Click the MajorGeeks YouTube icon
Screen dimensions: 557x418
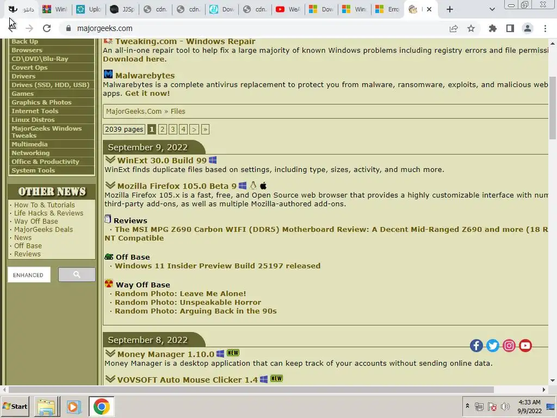coord(525,346)
